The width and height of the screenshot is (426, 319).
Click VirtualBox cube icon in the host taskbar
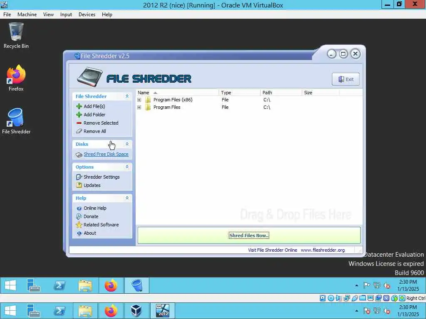click(136, 311)
